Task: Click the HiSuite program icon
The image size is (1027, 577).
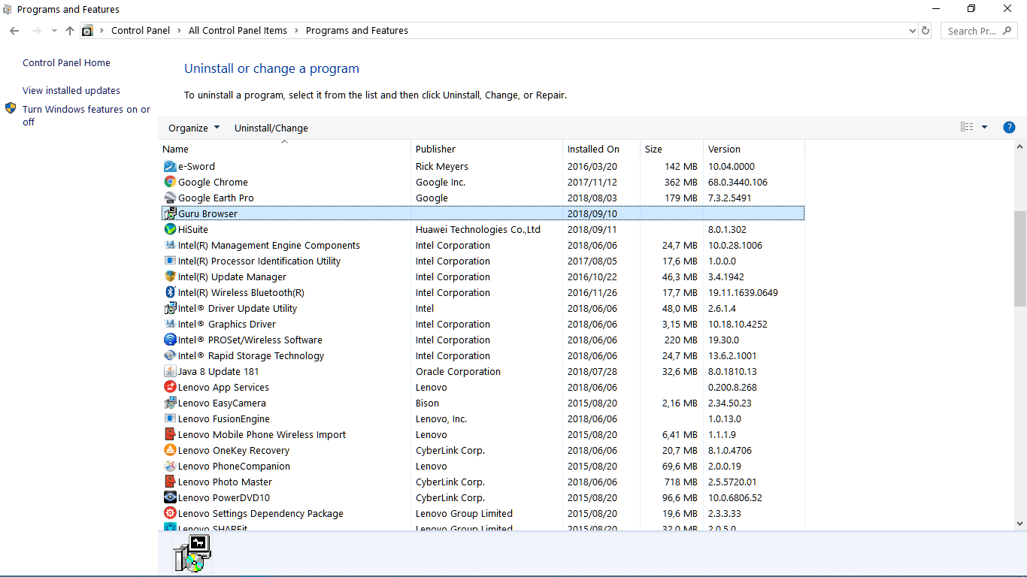Action: tap(170, 229)
